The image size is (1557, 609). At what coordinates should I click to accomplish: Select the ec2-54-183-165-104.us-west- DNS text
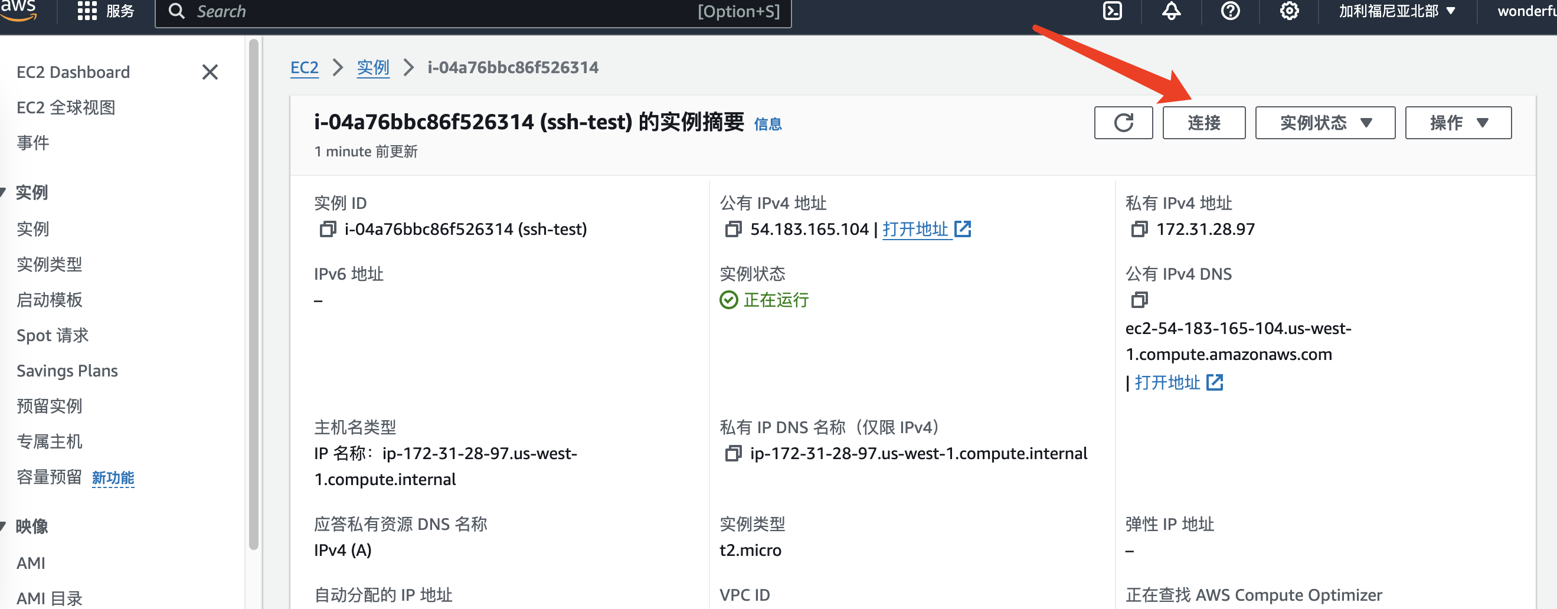pyautogui.click(x=1238, y=328)
